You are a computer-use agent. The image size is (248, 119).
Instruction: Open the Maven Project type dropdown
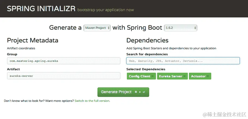click(97, 28)
